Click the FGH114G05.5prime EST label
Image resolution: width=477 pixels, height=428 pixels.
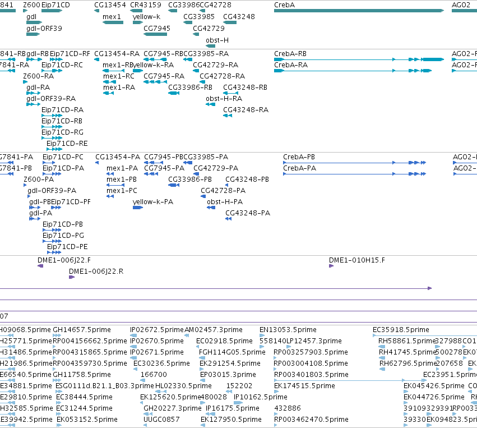tap(232, 352)
